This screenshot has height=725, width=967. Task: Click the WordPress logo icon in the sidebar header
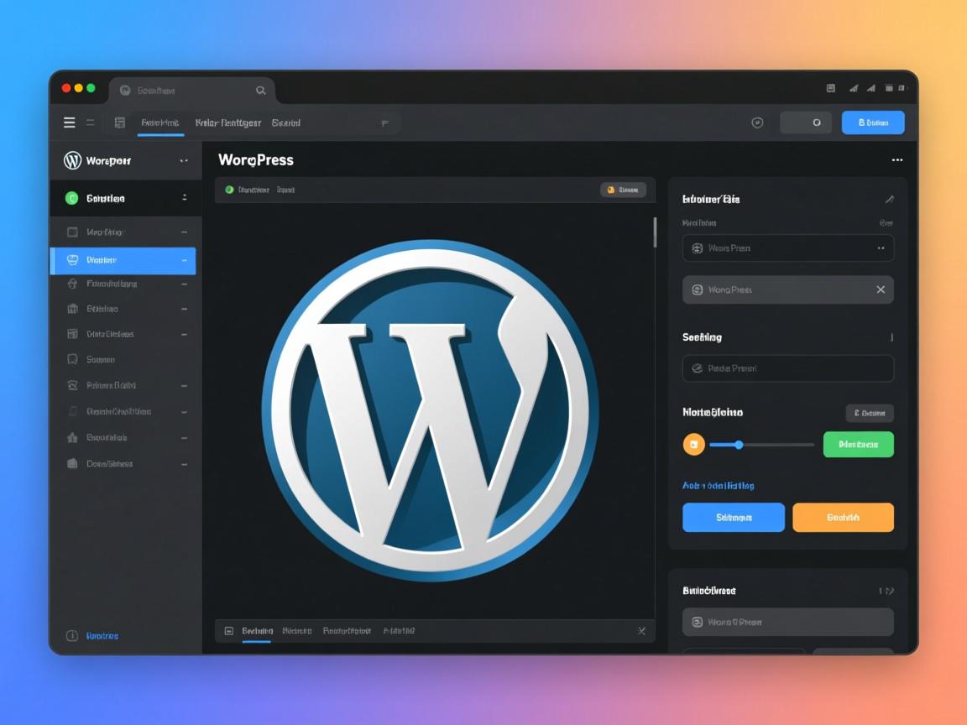[x=72, y=160]
